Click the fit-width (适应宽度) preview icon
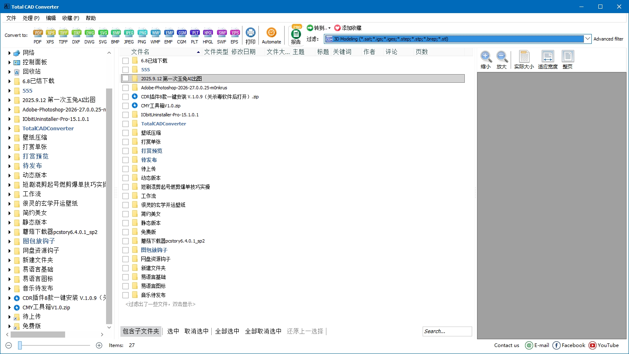The image size is (629, 354). (548, 57)
